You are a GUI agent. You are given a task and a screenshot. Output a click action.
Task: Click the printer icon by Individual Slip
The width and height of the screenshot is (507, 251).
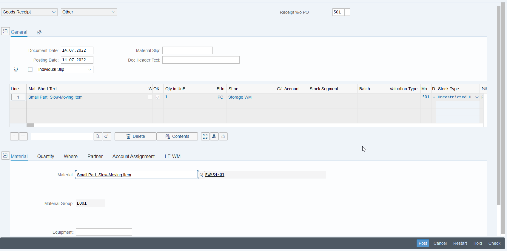pos(16,69)
